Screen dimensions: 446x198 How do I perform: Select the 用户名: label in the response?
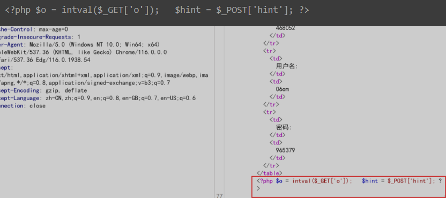287,66
